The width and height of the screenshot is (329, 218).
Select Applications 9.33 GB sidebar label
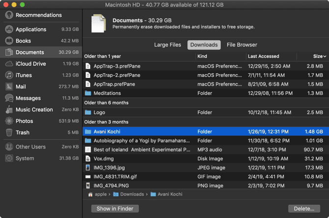[x=31, y=29]
